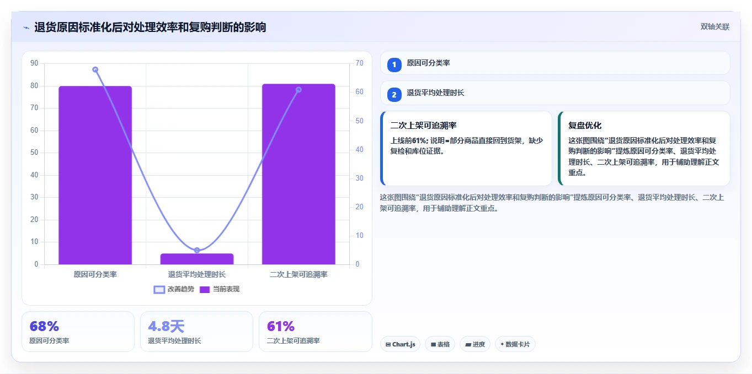This screenshot has width=752, height=374.
Task: Click the x-axis label 二次上架可追溯率
Action: click(x=298, y=274)
